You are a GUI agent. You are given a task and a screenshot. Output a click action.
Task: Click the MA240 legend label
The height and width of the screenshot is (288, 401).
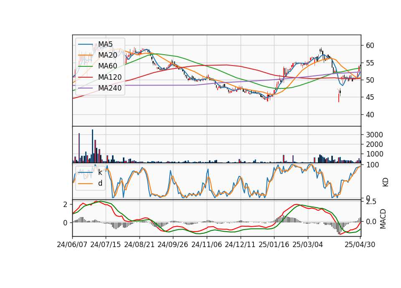110,88
